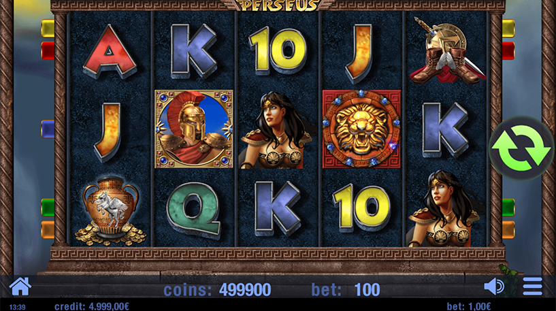Select the green payline marker on right
Image resolution: width=556 pixels, height=311 pixels.
[508, 208]
